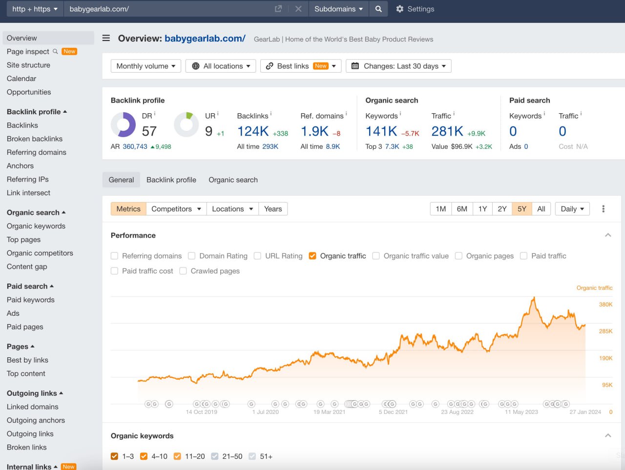Image resolution: width=625 pixels, height=470 pixels.
Task: Enable the URL Rating checkbox
Action: click(257, 256)
